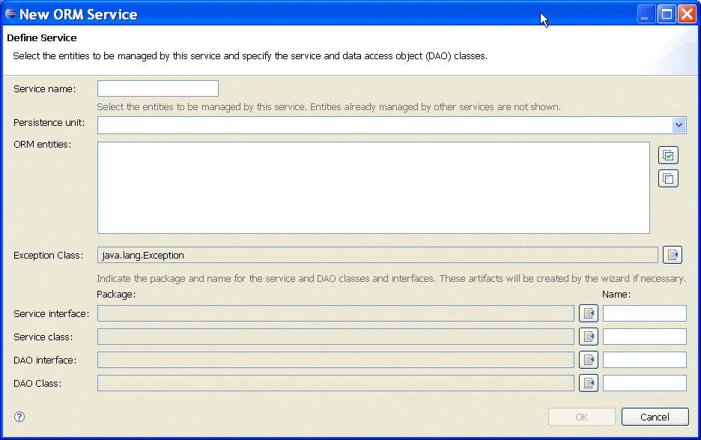Browse package for DAO Class
The width and height of the screenshot is (701, 440).
click(x=589, y=383)
